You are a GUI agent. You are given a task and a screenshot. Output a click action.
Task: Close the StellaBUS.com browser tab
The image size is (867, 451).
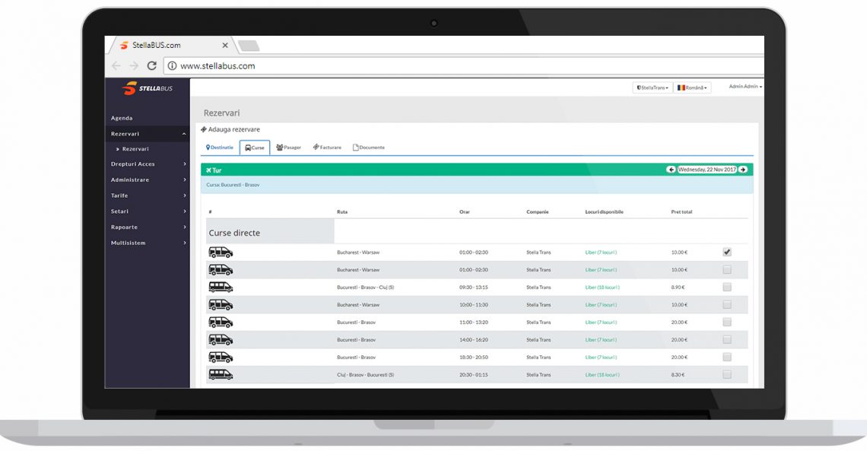pyautogui.click(x=225, y=46)
